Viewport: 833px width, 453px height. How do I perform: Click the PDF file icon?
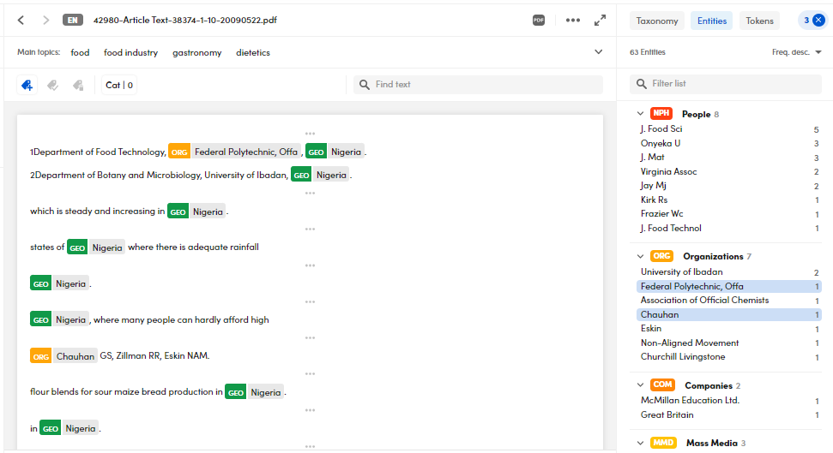tap(539, 21)
